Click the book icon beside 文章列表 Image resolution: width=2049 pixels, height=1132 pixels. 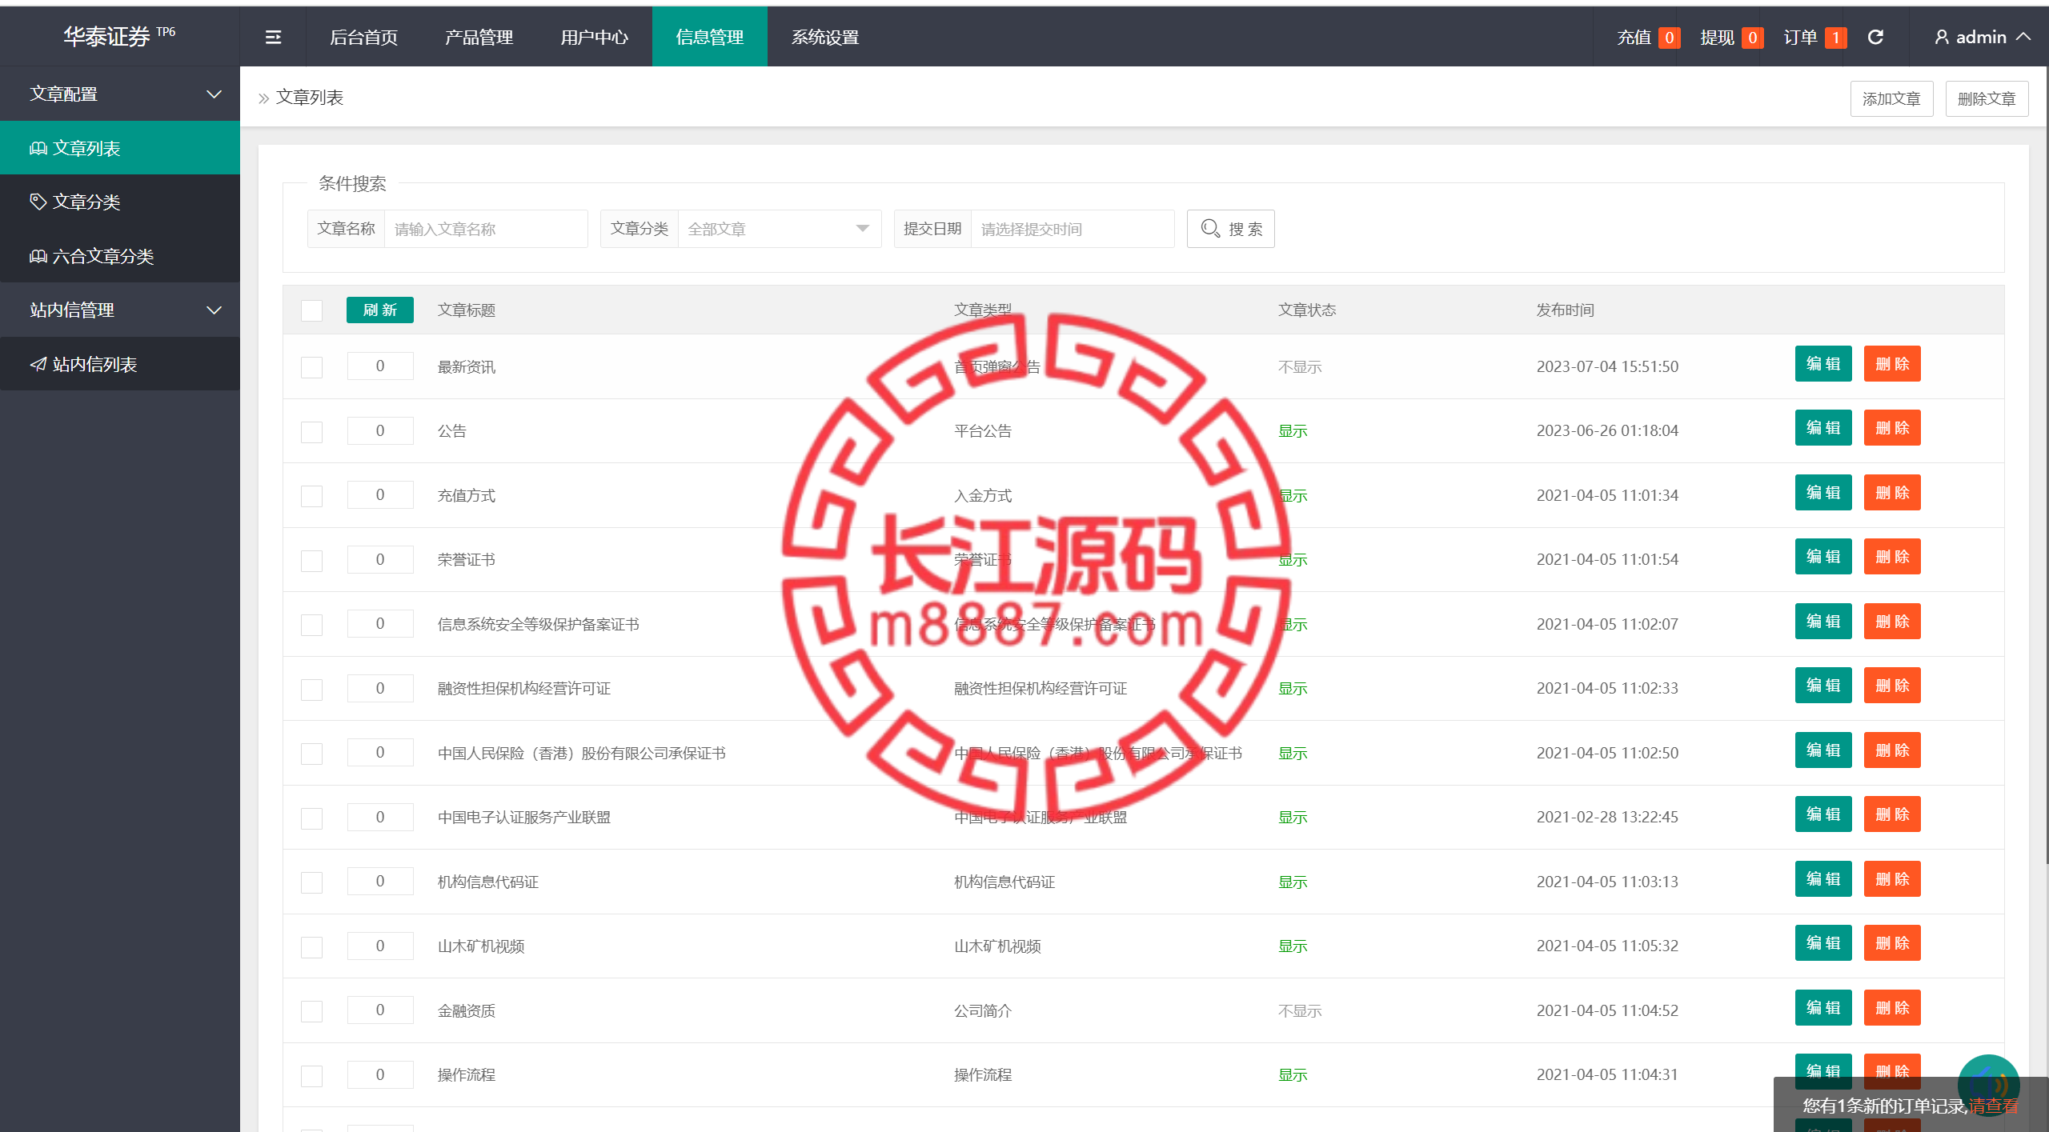pyautogui.click(x=38, y=148)
